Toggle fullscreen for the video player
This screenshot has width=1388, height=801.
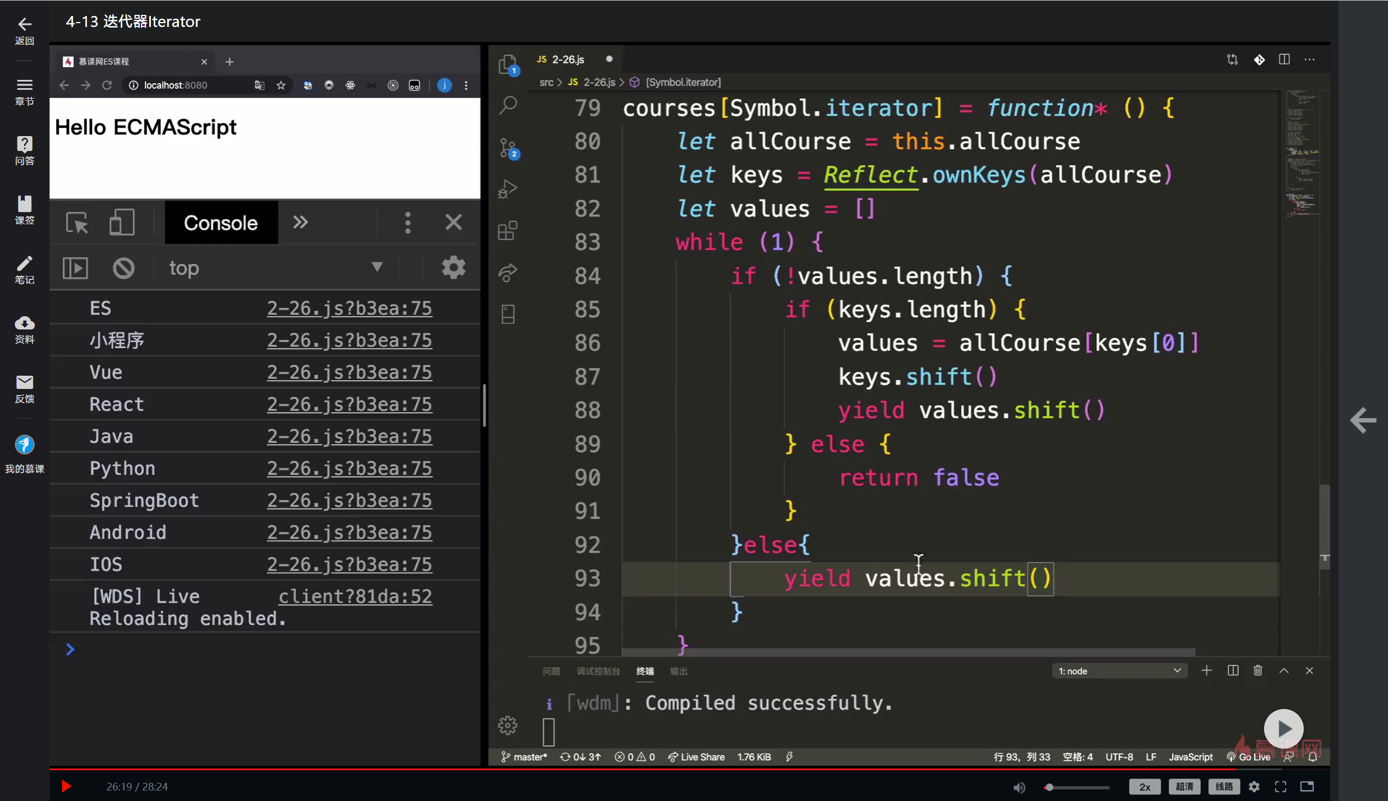(1281, 787)
